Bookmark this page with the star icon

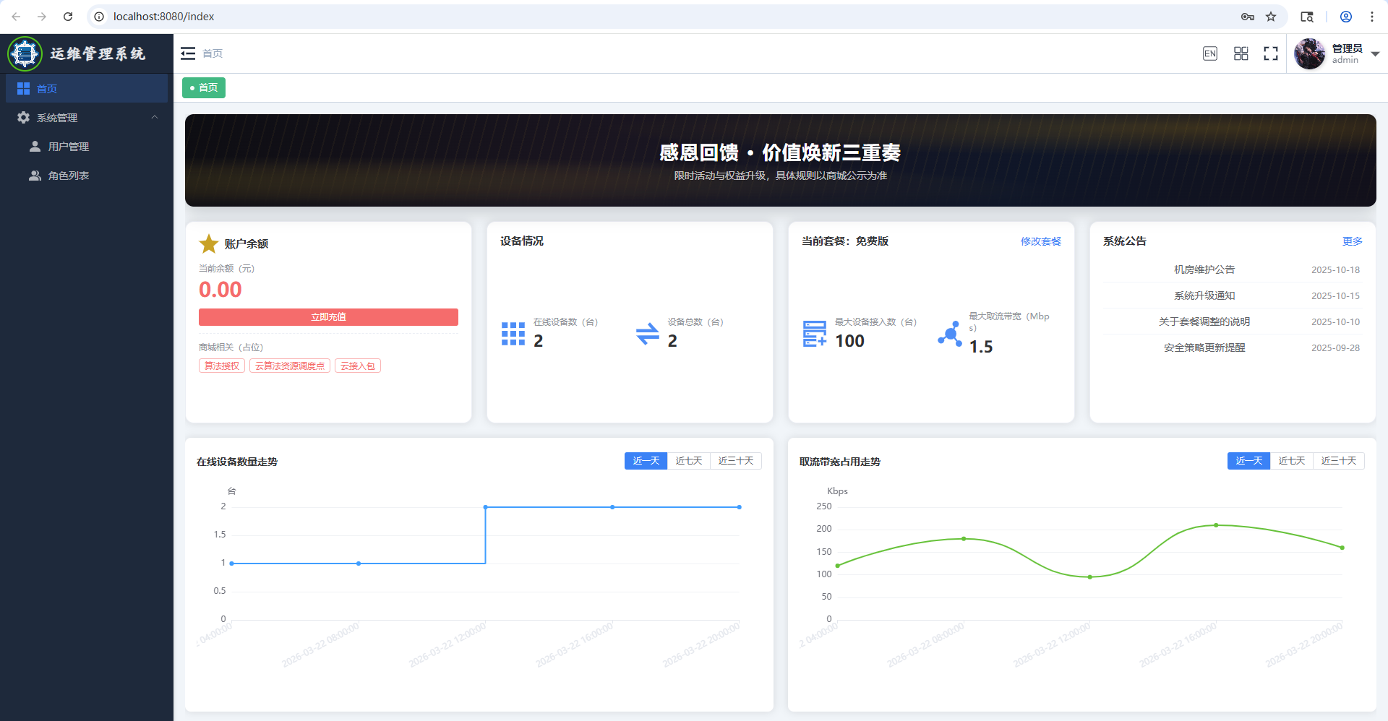click(x=1271, y=17)
